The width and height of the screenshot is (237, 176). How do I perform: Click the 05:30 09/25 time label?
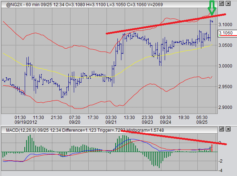pos(202,120)
